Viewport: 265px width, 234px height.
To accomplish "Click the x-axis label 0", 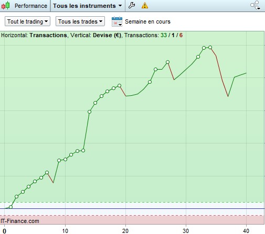I will pyautogui.click(x=4, y=231).
